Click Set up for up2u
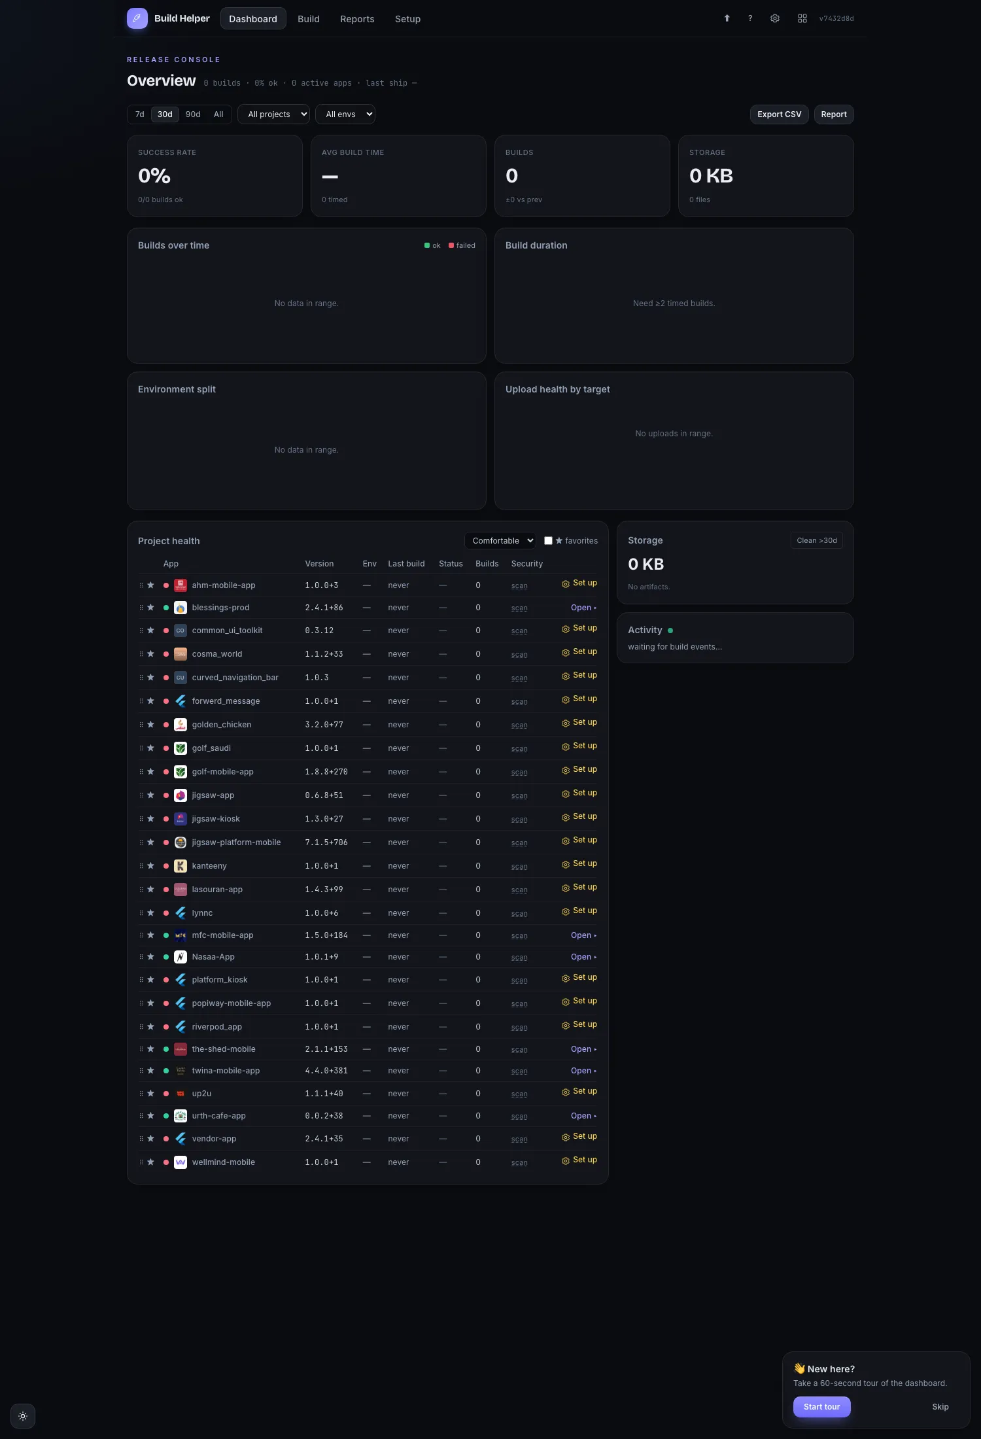 point(579,1092)
